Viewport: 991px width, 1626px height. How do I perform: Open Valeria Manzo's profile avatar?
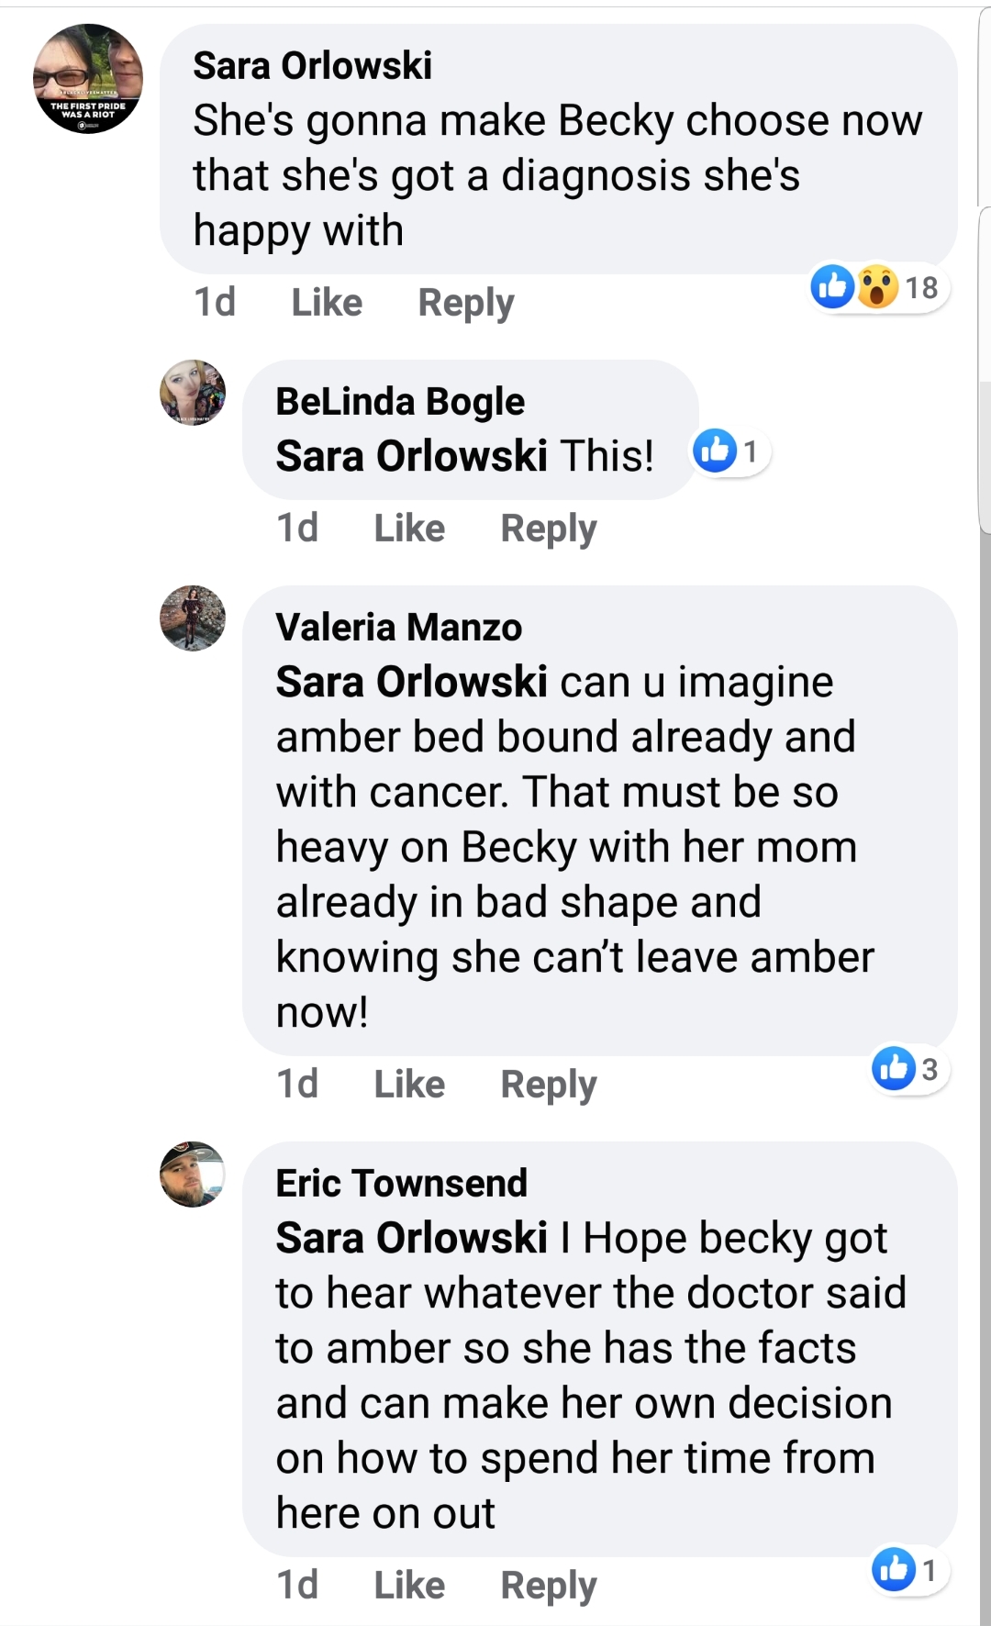(193, 618)
